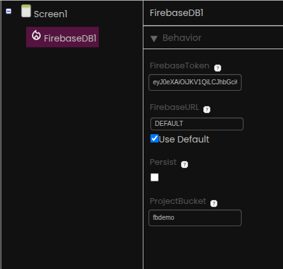
Task: Select the Screen1 label in component tree
Action: (50, 14)
